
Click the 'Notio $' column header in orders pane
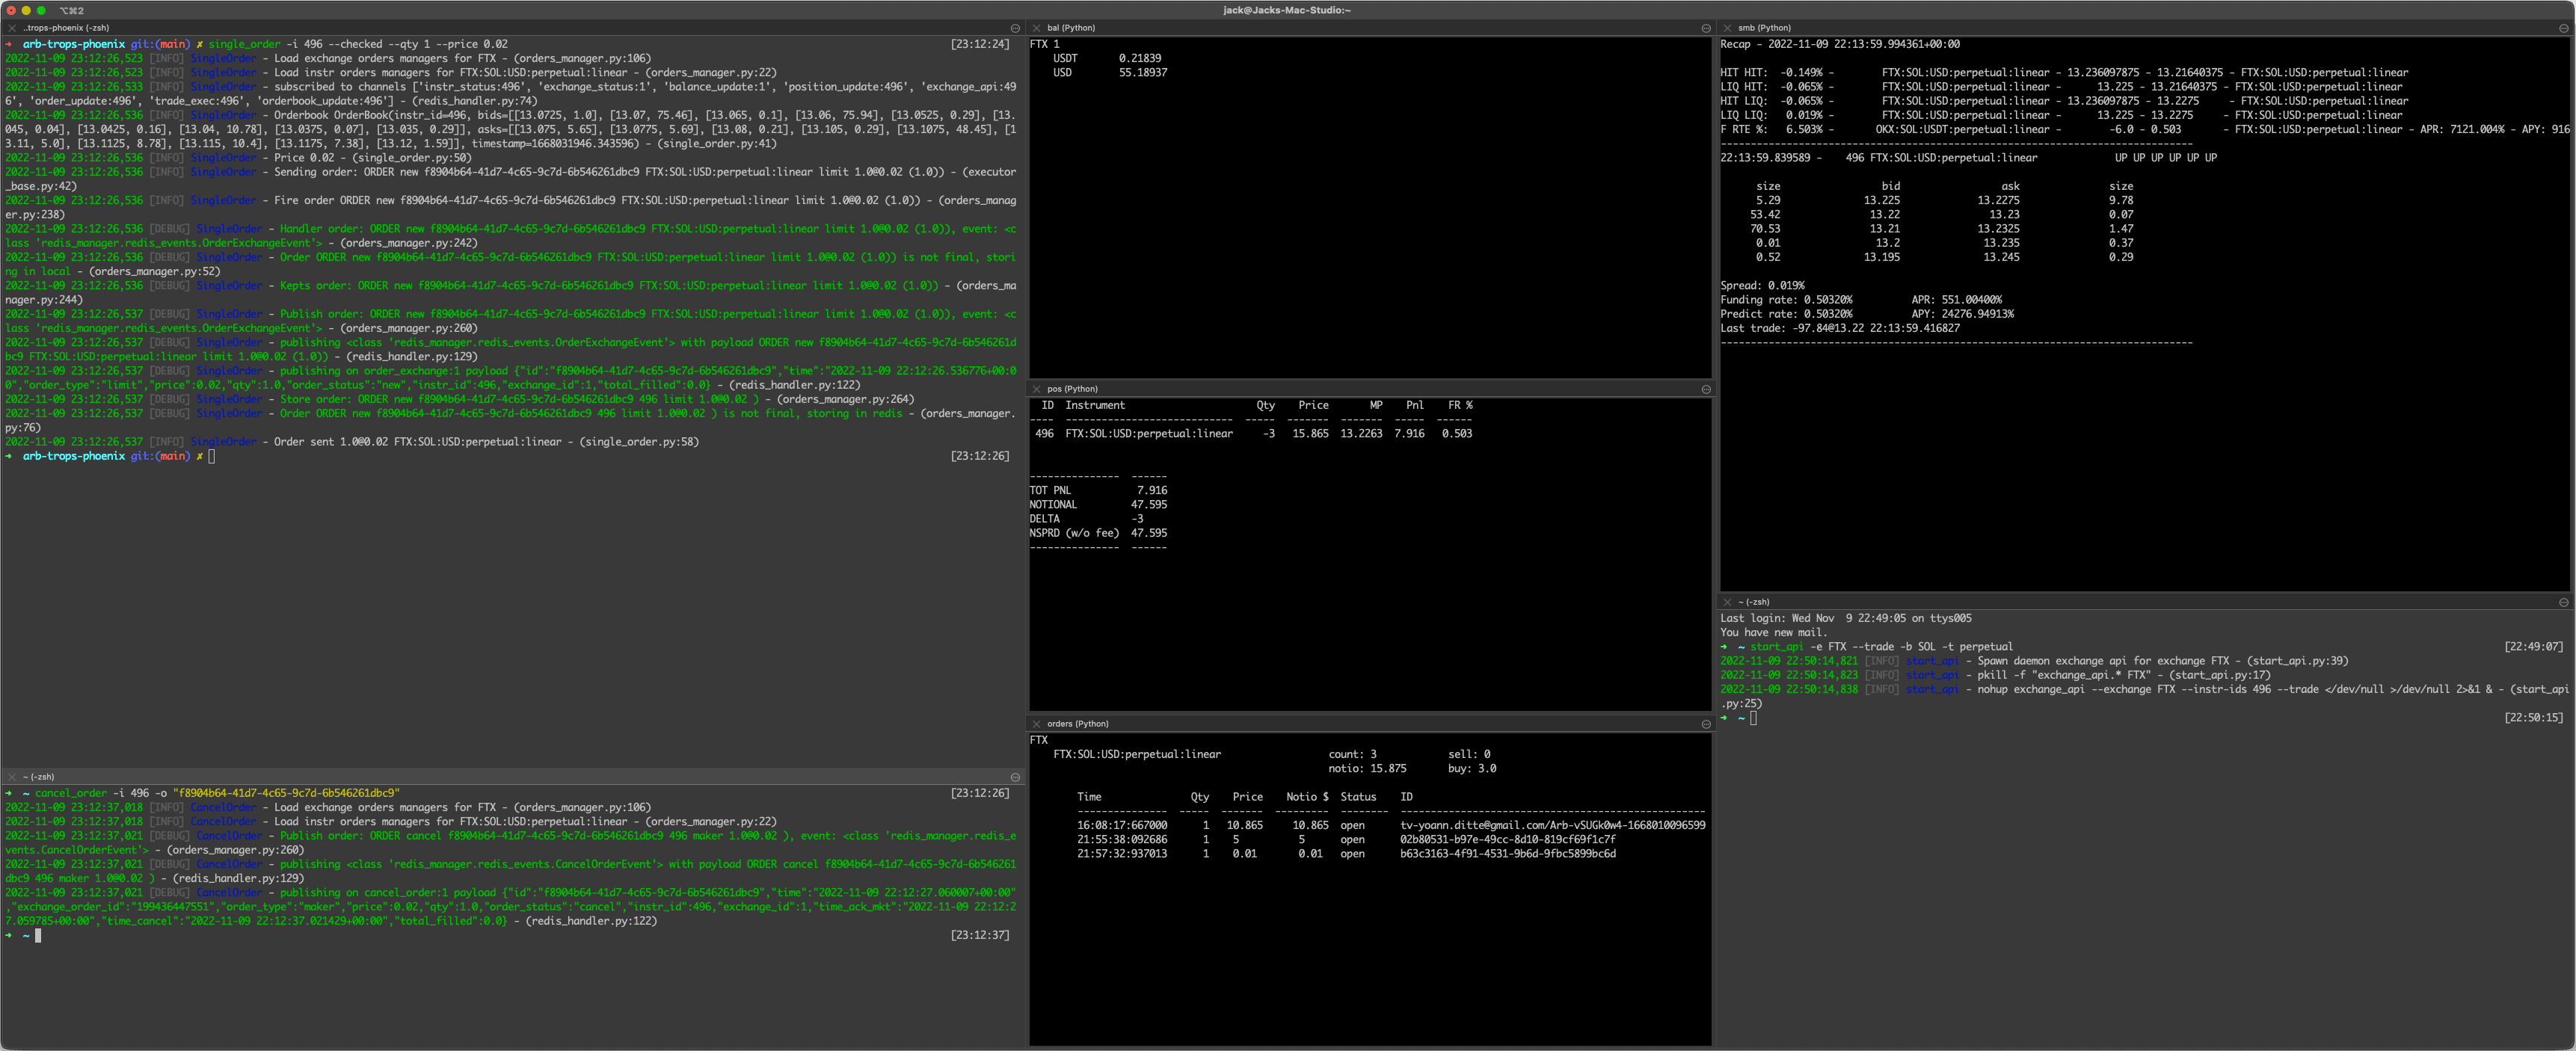pos(1307,797)
